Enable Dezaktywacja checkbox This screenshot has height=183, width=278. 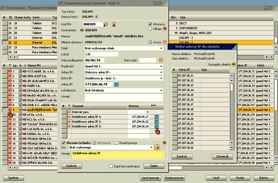(116, 143)
